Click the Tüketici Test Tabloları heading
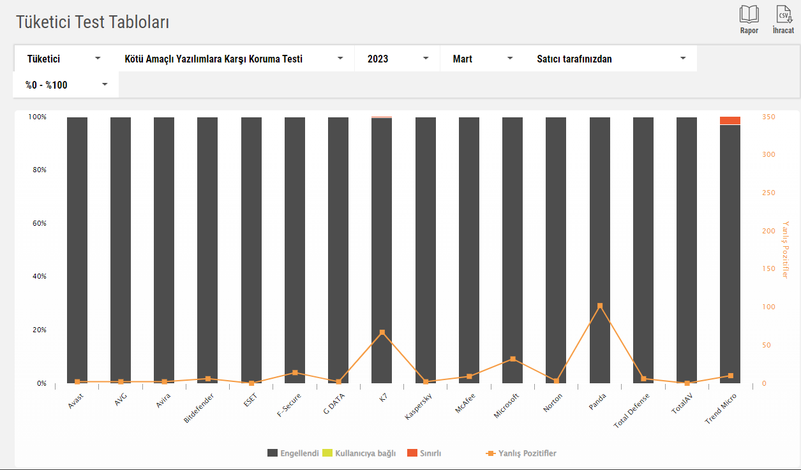Viewport: 801px width, 470px height. coord(93,22)
